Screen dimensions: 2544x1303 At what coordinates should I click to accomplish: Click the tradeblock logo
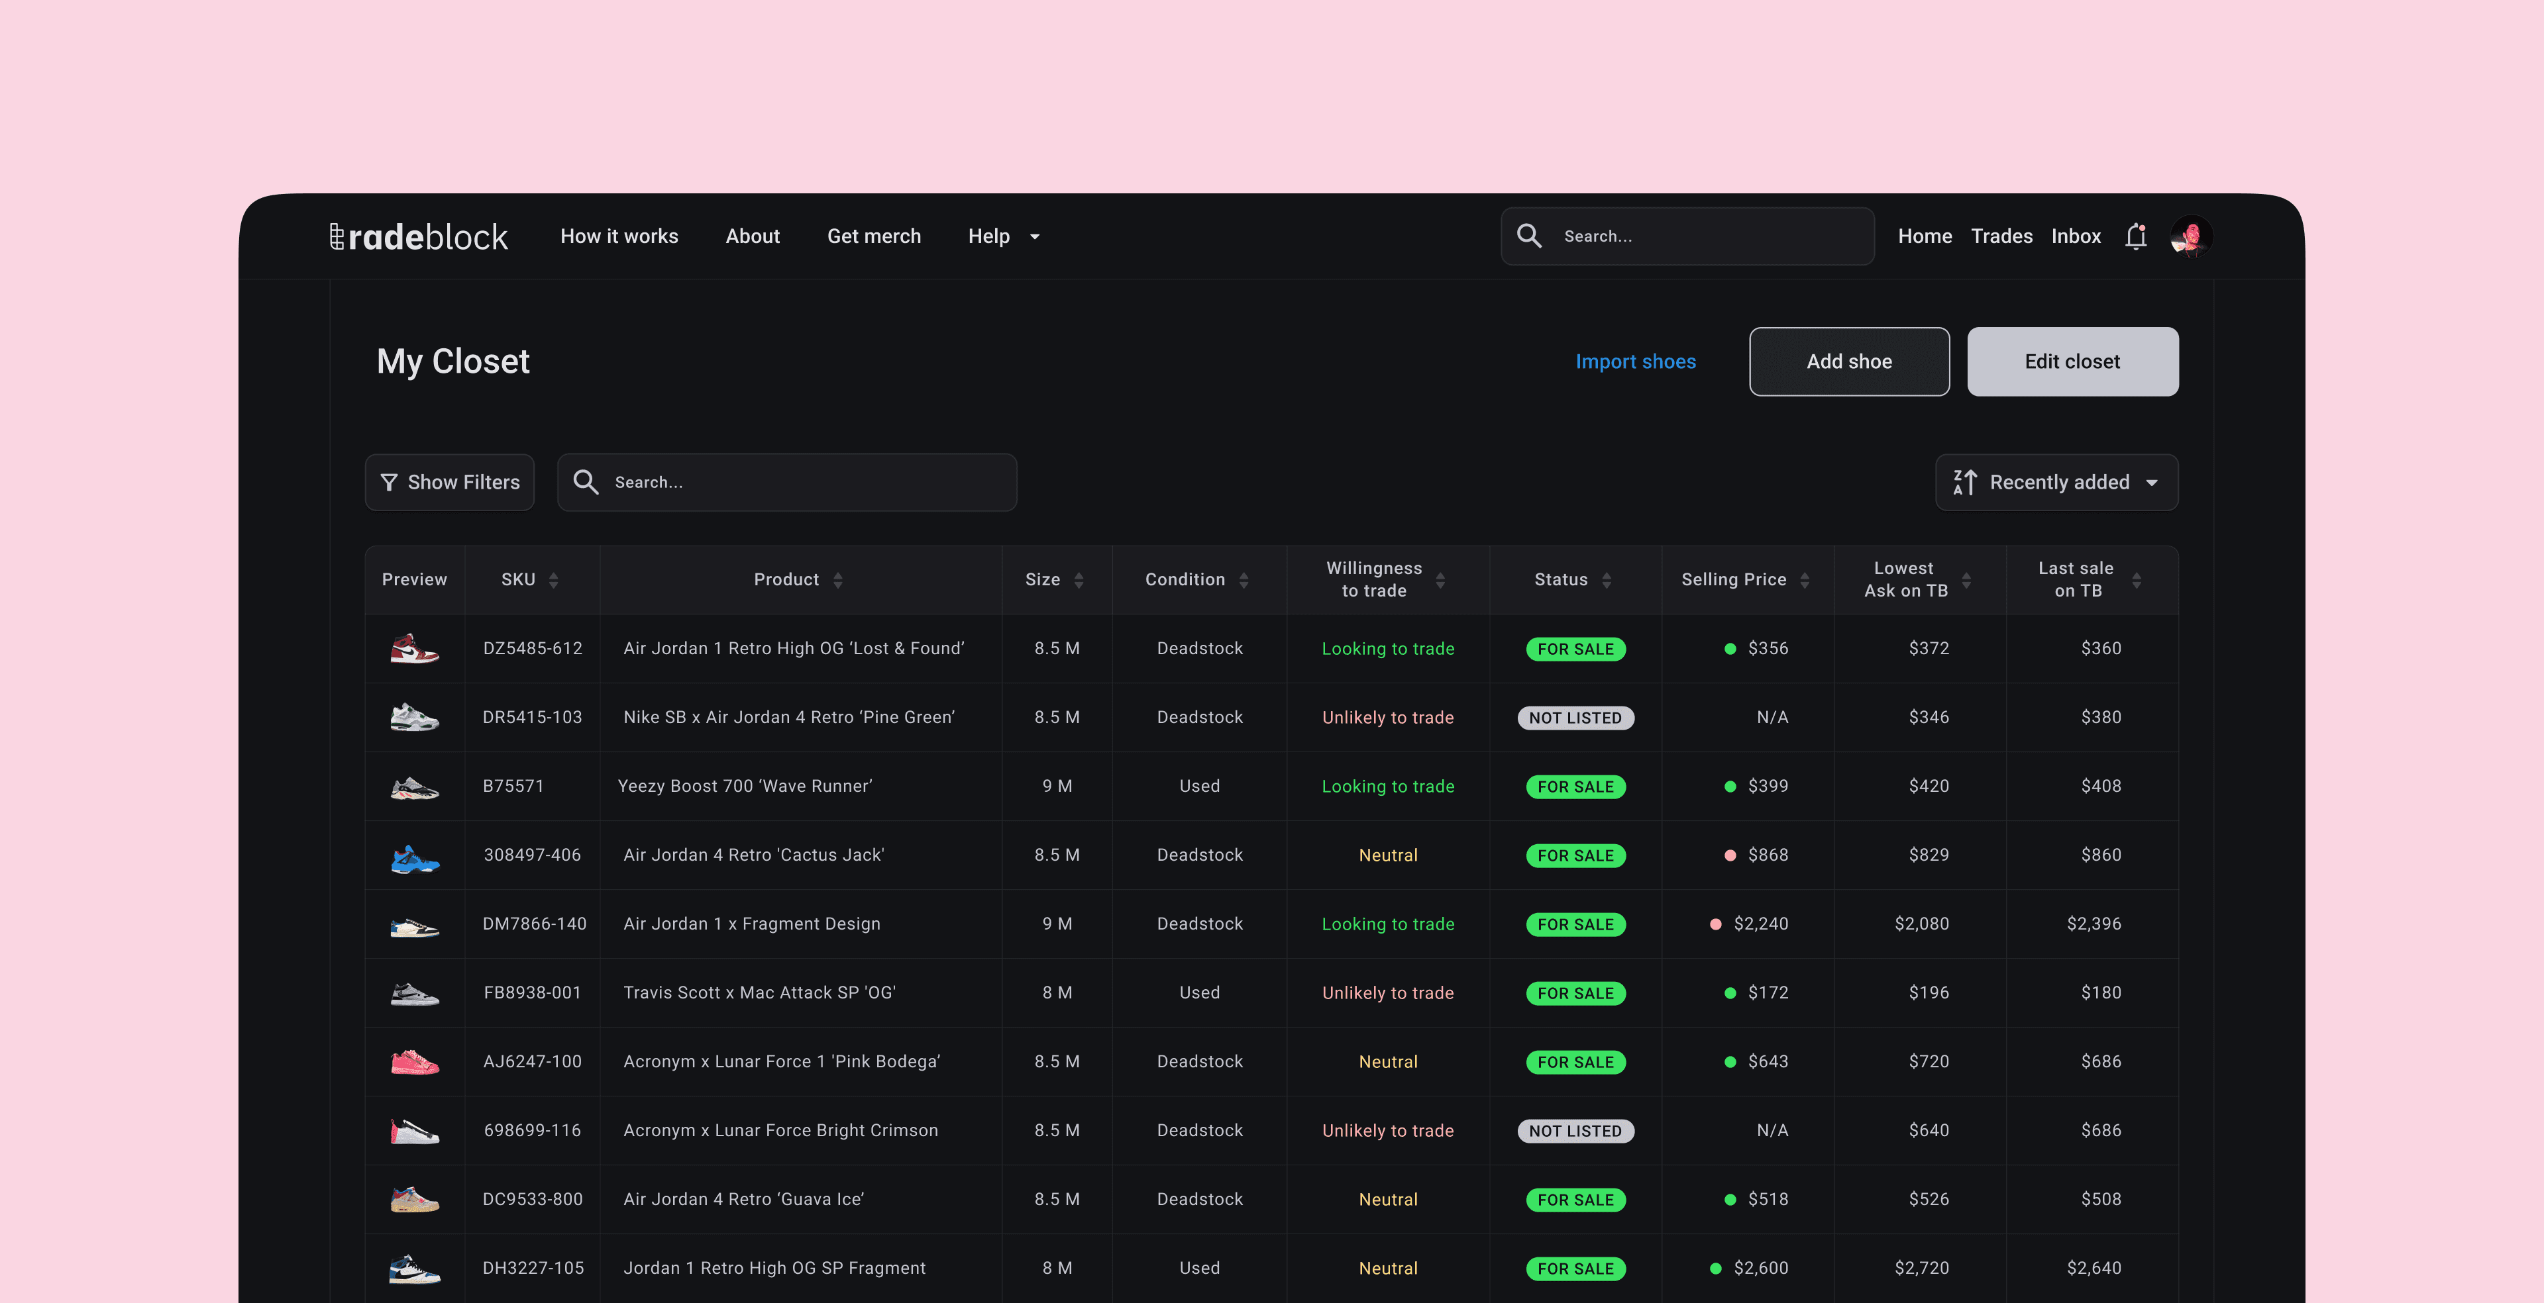tap(419, 237)
